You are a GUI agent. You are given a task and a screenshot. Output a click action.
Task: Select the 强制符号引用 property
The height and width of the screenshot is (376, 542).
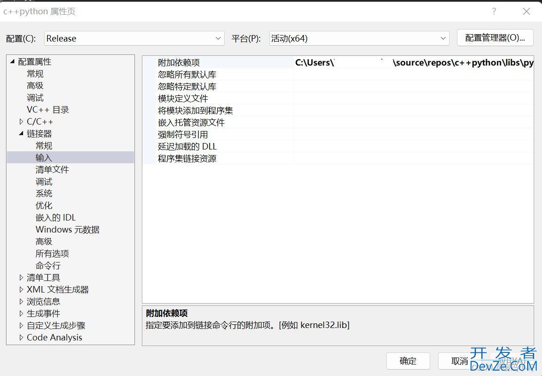coord(183,134)
